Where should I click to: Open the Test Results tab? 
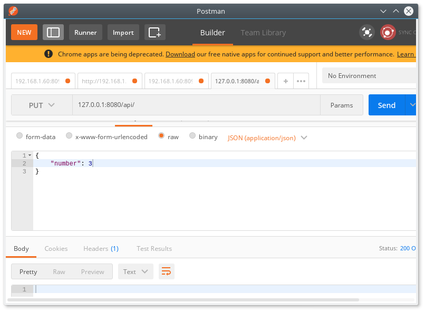click(154, 249)
